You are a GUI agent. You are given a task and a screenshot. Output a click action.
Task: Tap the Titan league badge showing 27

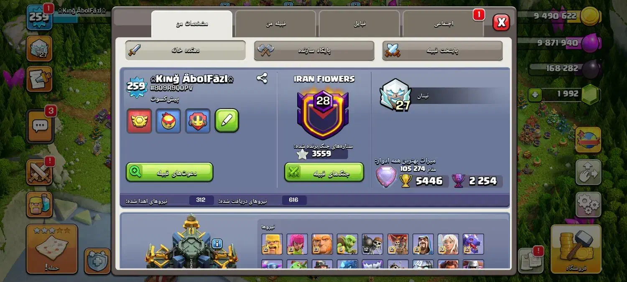[395, 95]
